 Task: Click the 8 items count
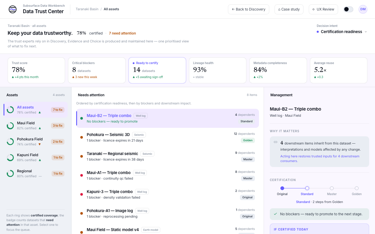252,95
